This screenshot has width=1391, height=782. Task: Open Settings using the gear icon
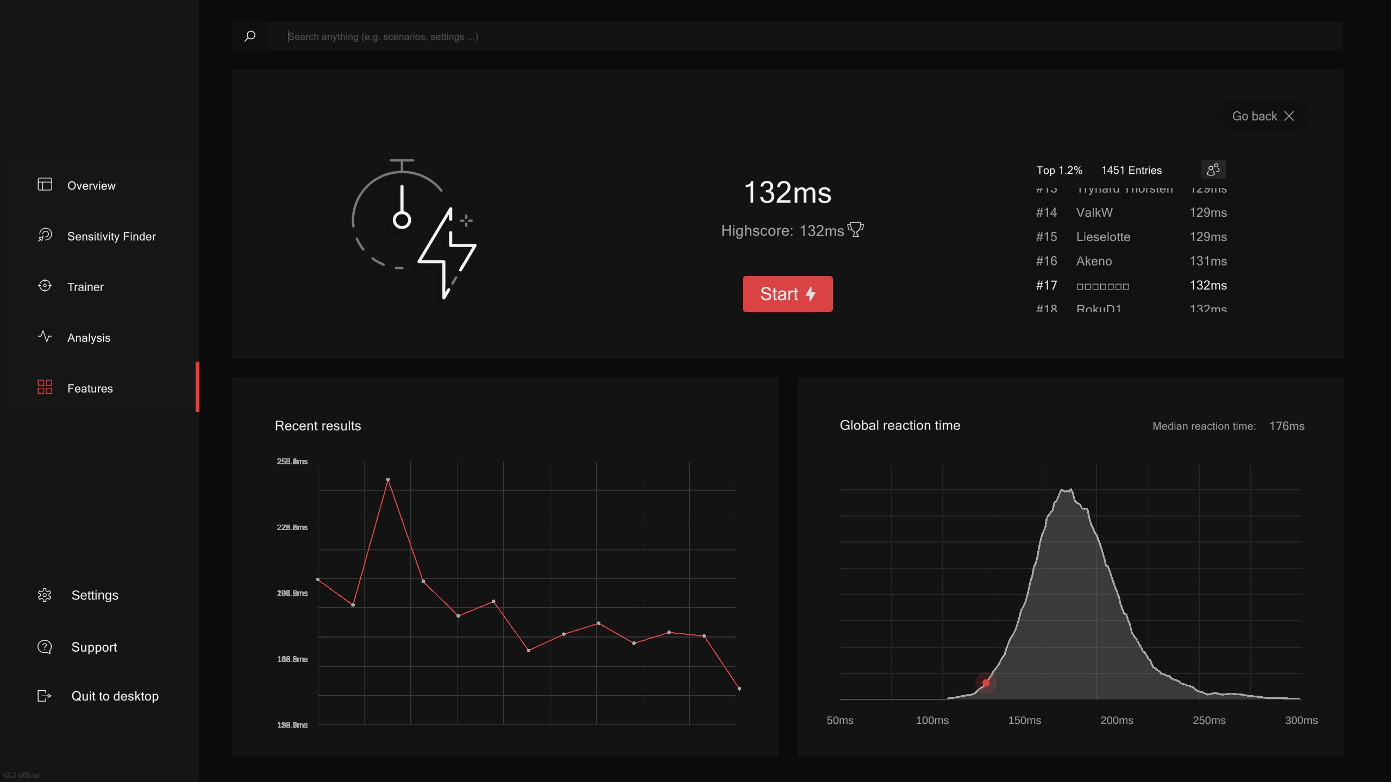pos(45,595)
